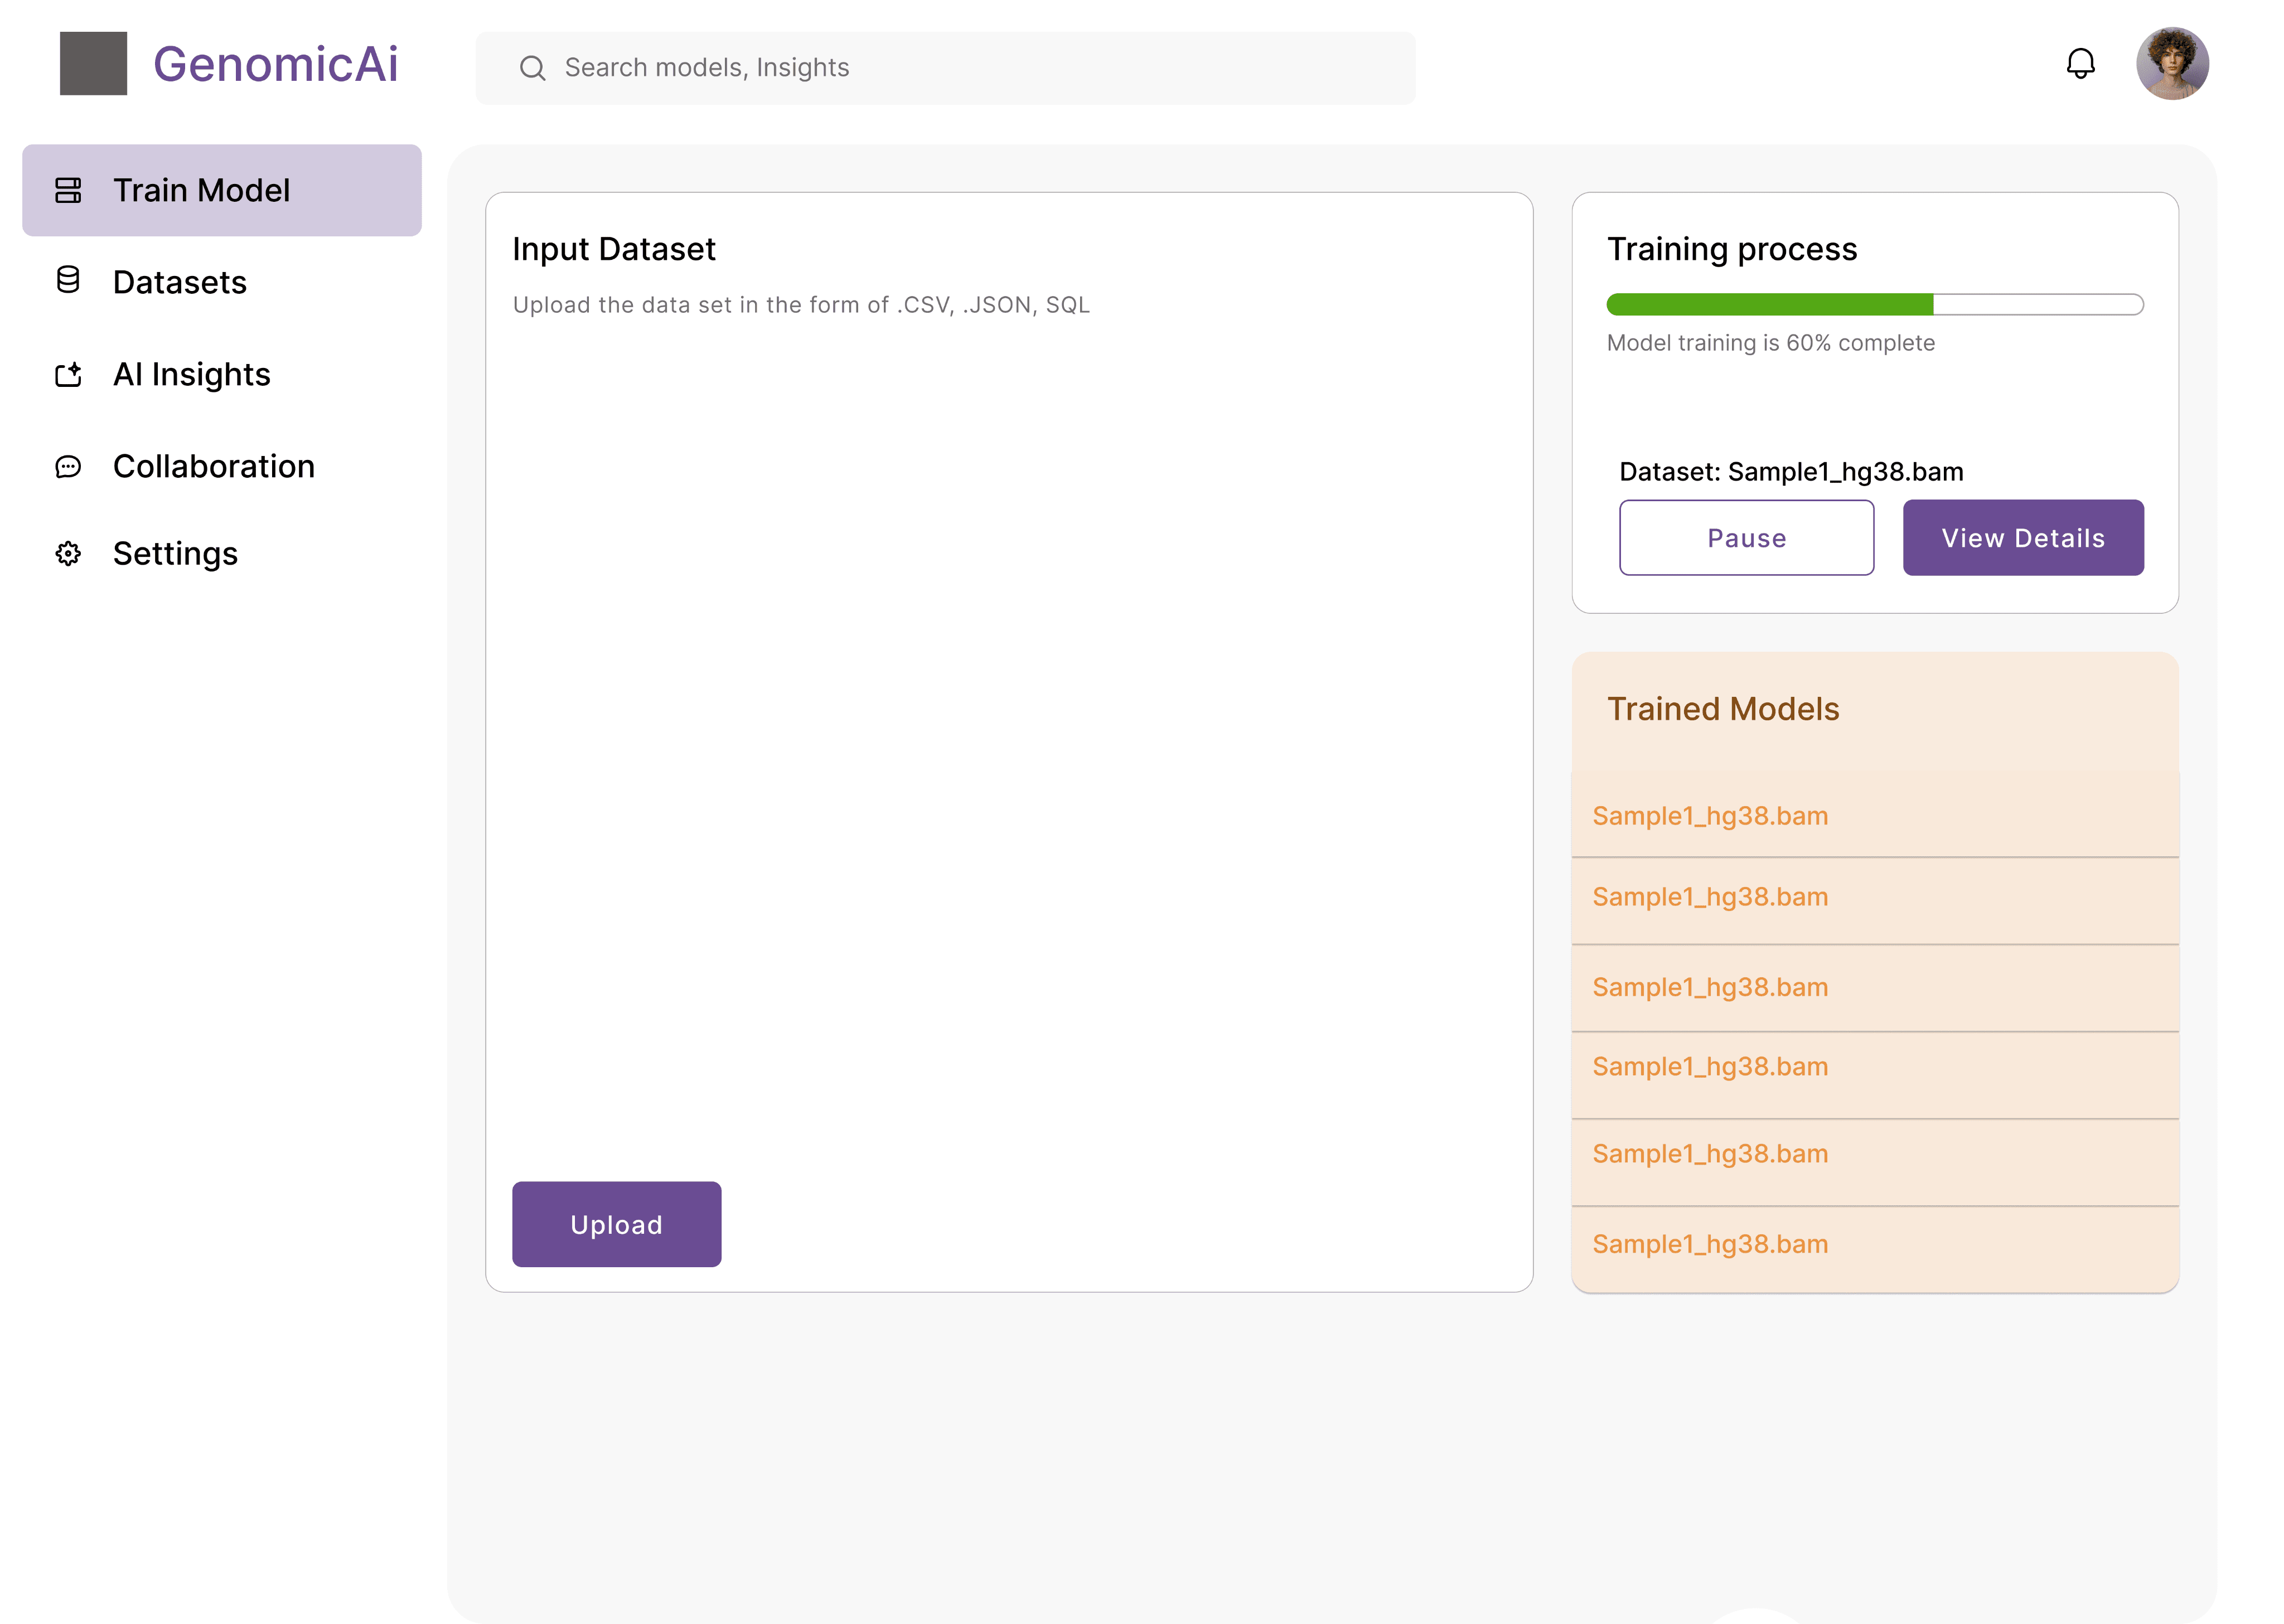Click the Settings gear icon
The image size is (2284, 1624).
click(x=68, y=553)
